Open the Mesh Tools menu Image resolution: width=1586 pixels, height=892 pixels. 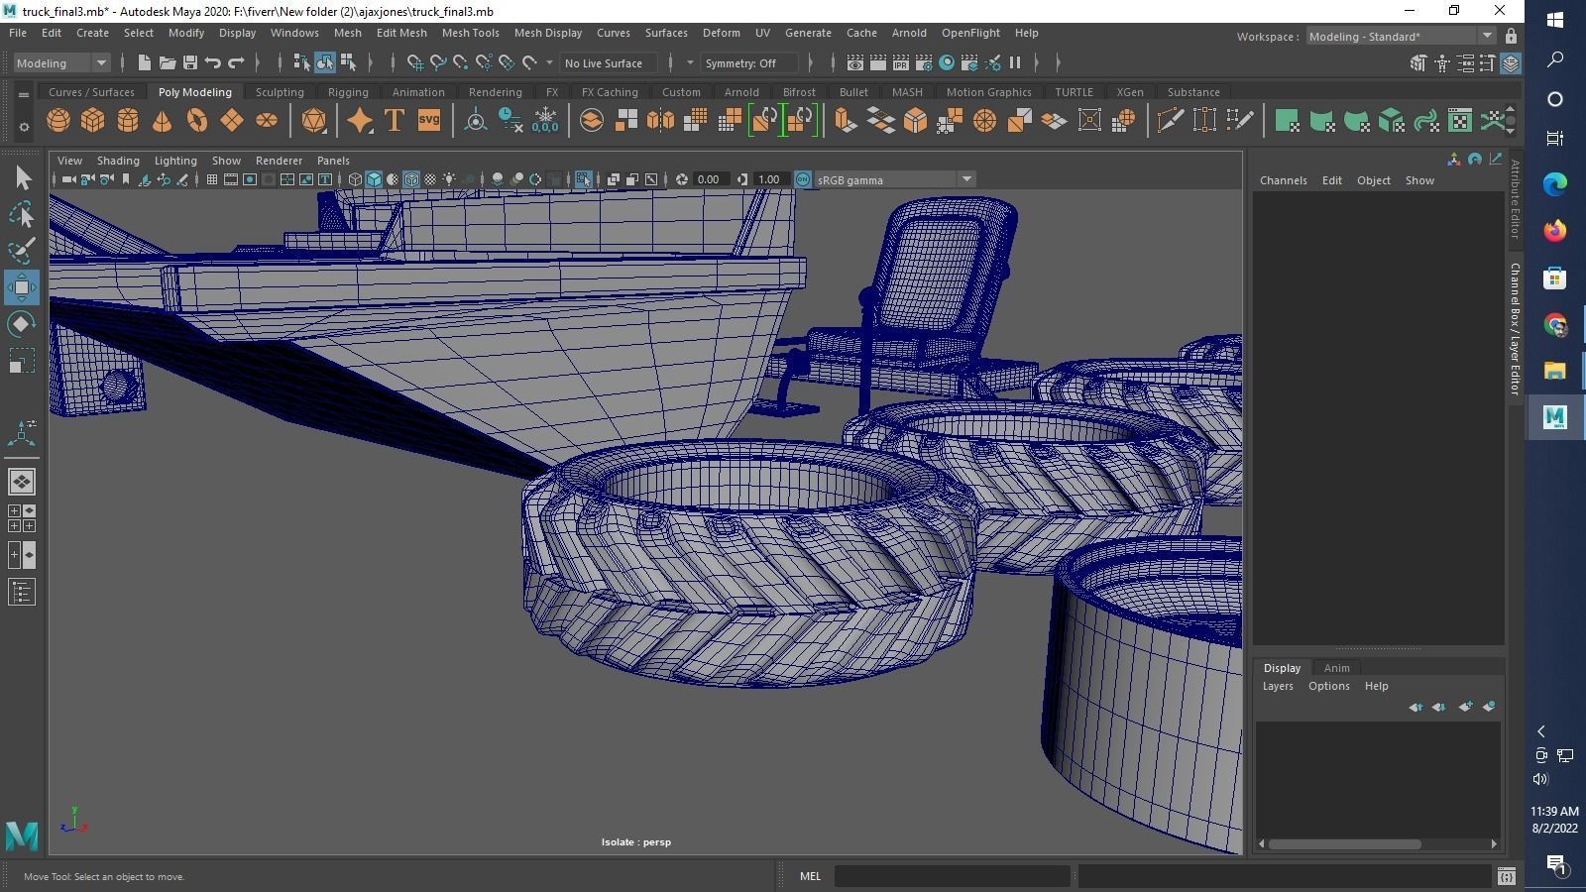(x=470, y=33)
